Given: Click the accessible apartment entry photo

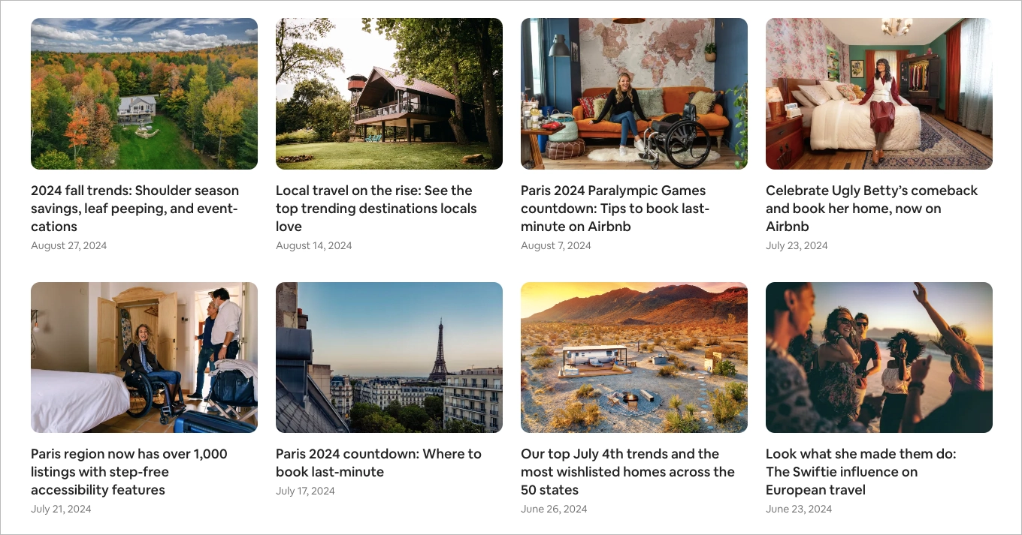Looking at the screenshot, I should tap(144, 357).
